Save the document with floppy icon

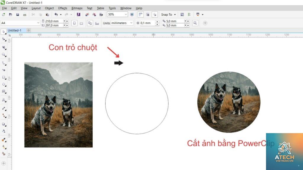click(x=17, y=14)
